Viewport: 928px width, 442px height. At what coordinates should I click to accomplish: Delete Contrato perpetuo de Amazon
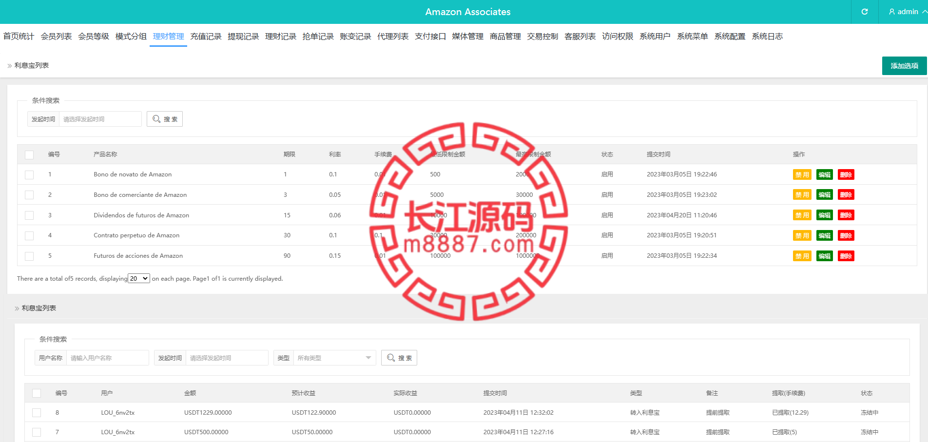coord(846,235)
